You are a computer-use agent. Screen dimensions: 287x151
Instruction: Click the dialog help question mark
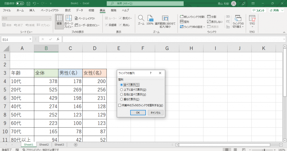point(151,73)
